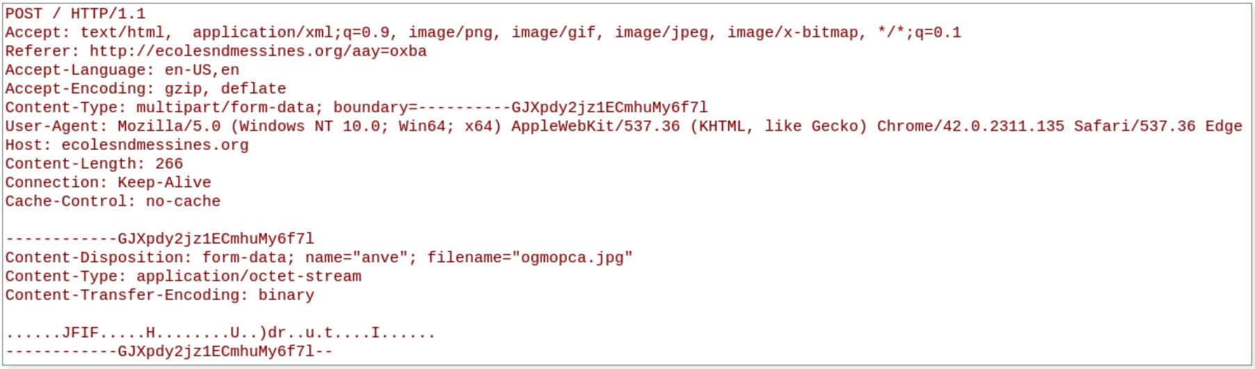Image resolution: width=1255 pixels, height=369 pixels.
Task: Click the Content-Length: 266 line
Action: click(94, 164)
